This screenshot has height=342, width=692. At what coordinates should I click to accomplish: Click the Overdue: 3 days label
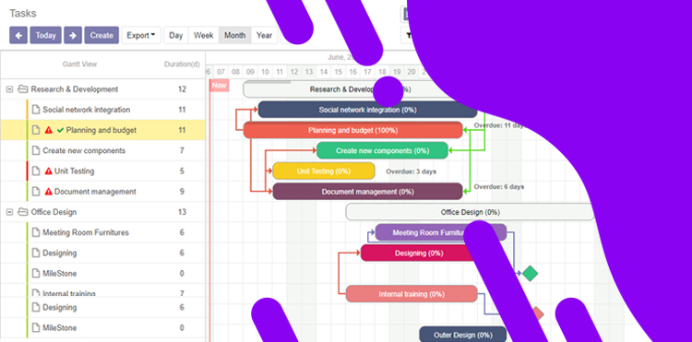411,171
